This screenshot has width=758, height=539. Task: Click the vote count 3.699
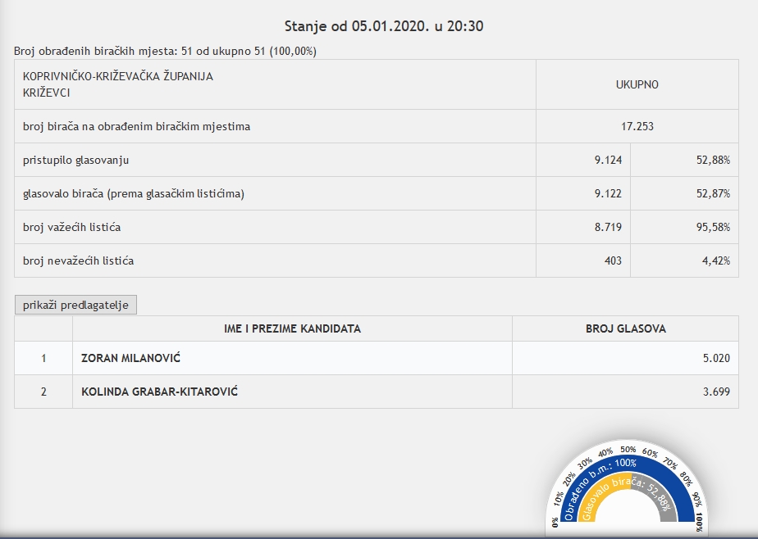coord(715,392)
